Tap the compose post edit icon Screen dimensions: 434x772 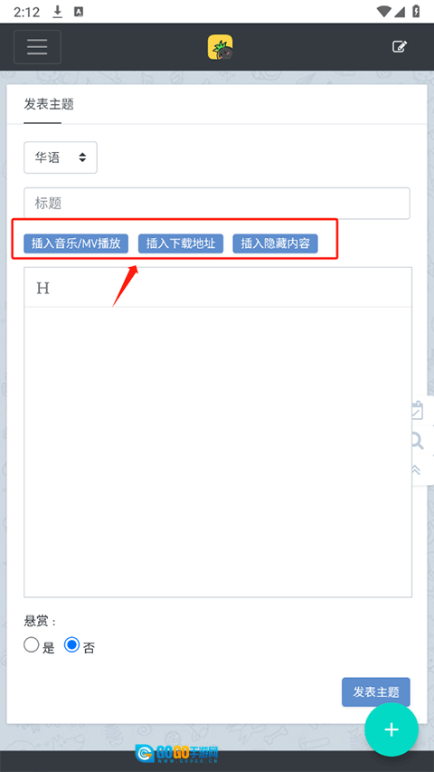point(400,47)
